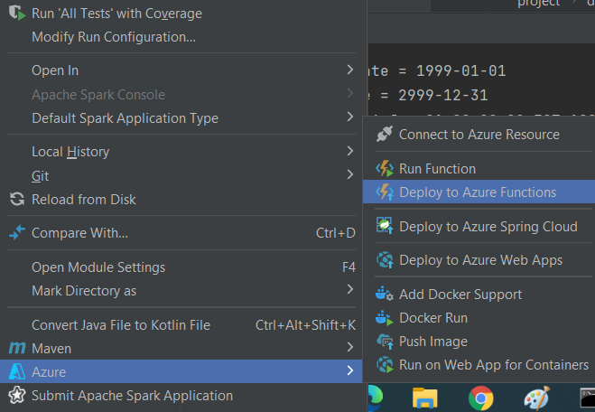Expand the Azure submenu arrow
The image size is (595, 412).
tap(349, 370)
